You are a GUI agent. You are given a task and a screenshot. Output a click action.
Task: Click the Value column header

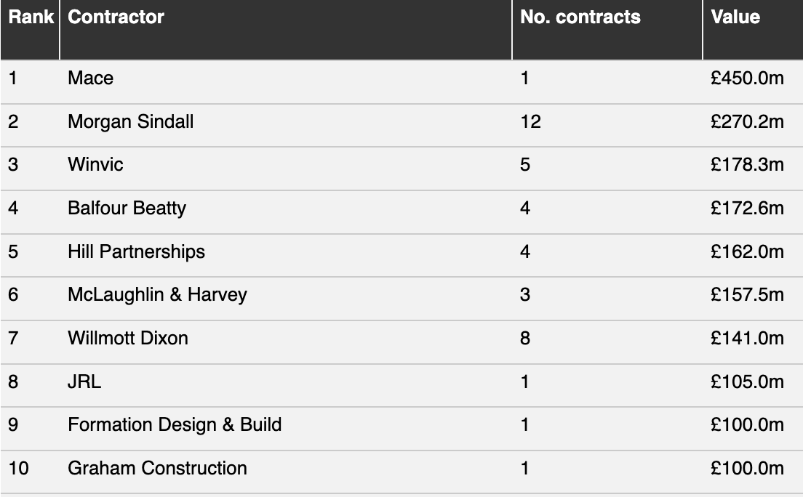point(735,17)
